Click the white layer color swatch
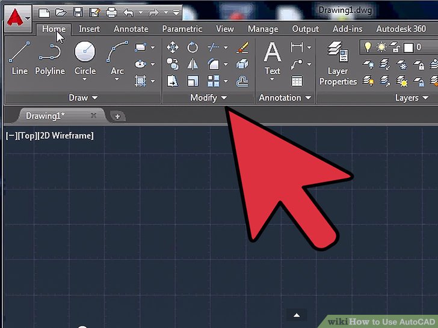This screenshot has height=328, width=438. pyautogui.click(x=407, y=47)
